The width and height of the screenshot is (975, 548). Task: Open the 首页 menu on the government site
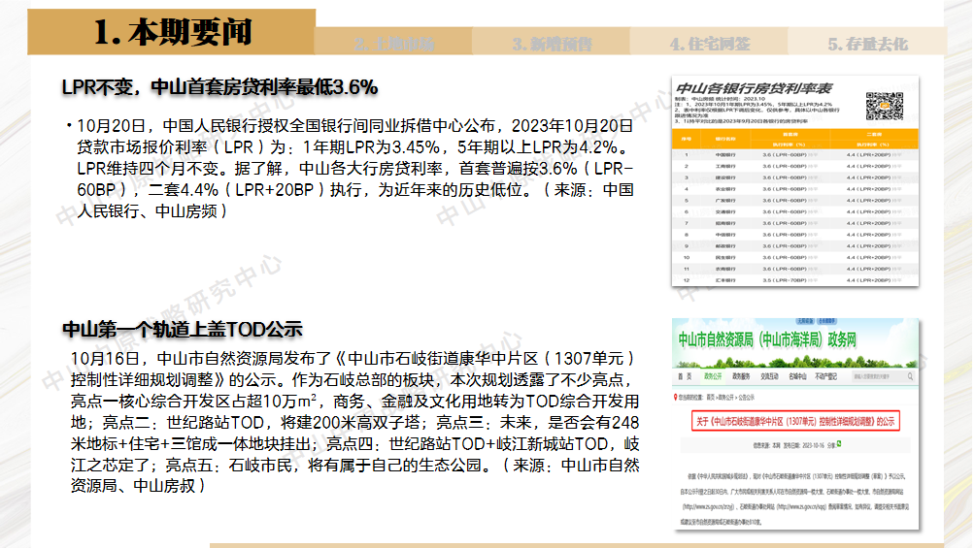pos(684,374)
